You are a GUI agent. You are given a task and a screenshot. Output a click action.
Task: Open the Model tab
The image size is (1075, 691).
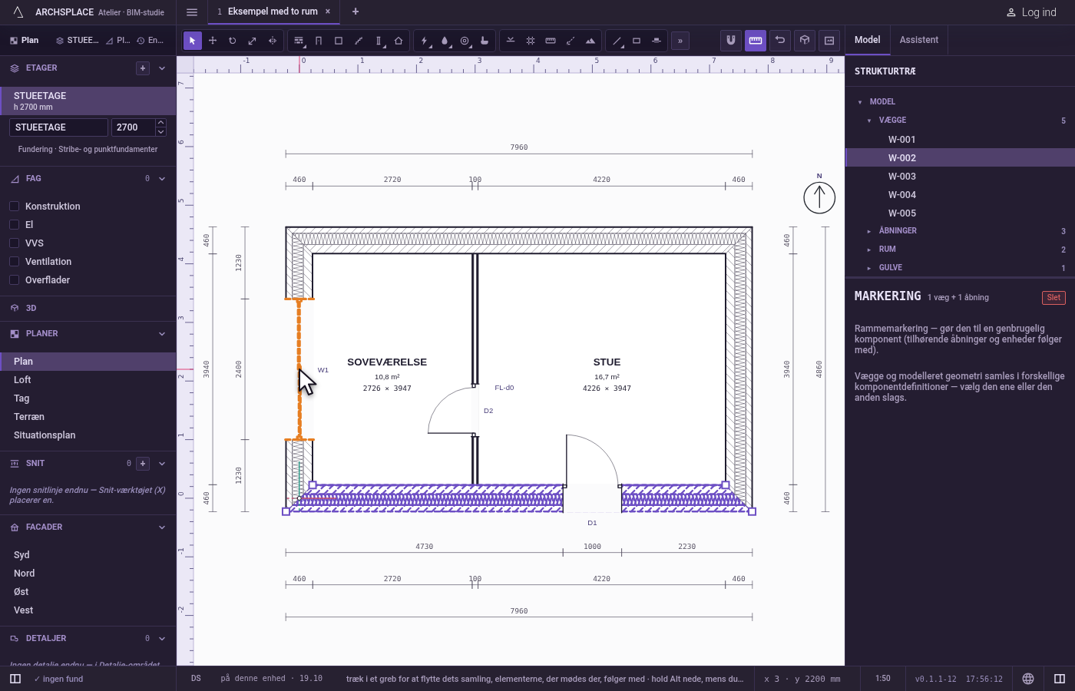868,40
